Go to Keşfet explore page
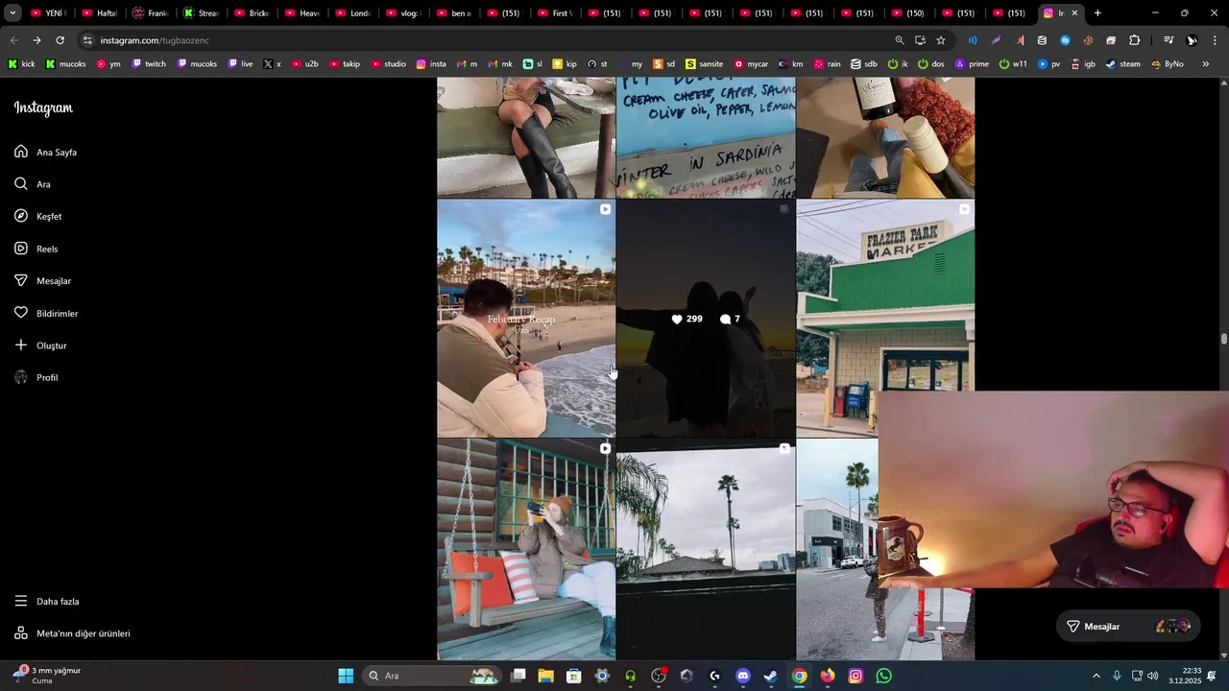The height and width of the screenshot is (691, 1229). tap(38, 216)
